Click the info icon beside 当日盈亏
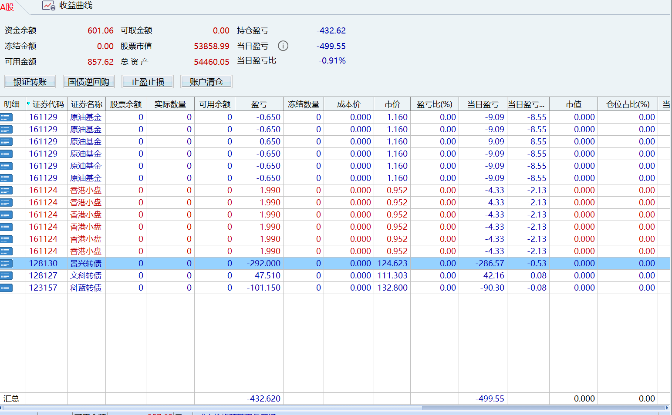The height and width of the screenshot is (415, 672). [283, 46]
